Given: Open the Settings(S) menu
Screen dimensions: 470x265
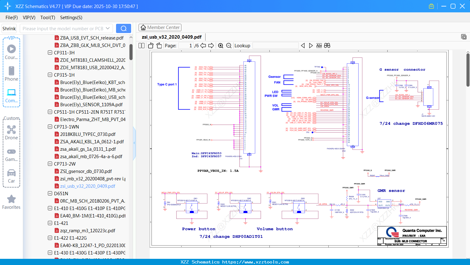Looking at the screenshot, I should point(71,18).
